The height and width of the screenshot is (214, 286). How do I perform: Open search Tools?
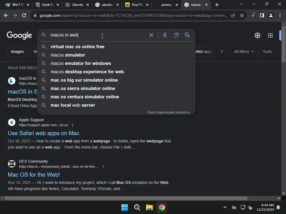tap(267, 52)
